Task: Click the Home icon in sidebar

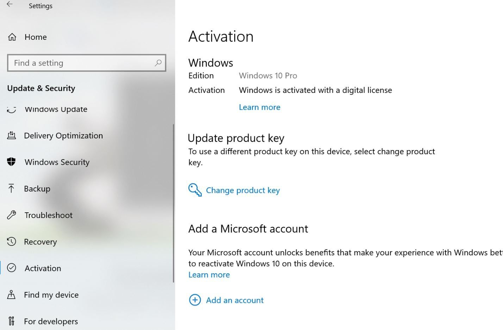Action: click(x=12, y=37)
